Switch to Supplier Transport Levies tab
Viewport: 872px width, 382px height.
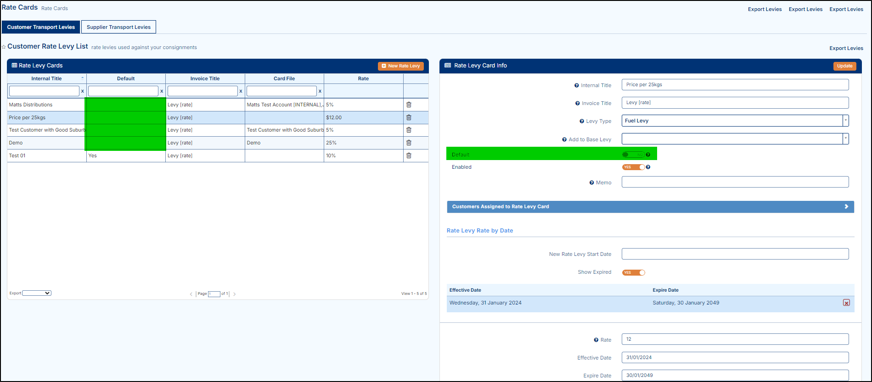point(118,27)
